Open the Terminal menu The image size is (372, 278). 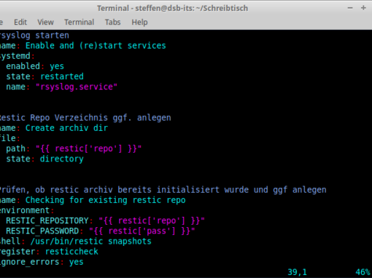[79, 23]
